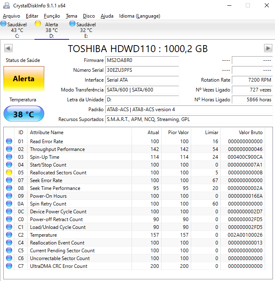This screenshot has height=281, width=275.
Task: Click the Valor Bruto column header
Action: pos(243,133)
